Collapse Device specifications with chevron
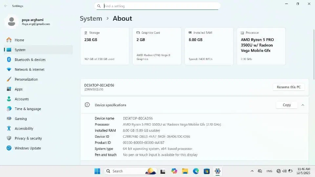 pyautogui.click(x=303, y=105)
